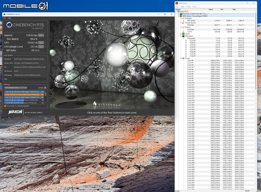
Task: Toggle the CPU (Single Core) test checkbox
Action: 46,47
